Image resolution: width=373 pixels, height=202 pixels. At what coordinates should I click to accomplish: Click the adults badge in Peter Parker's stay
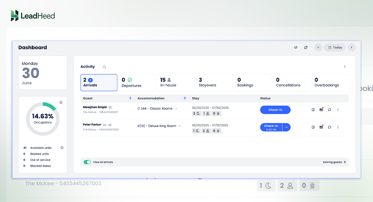pos(206,131)
